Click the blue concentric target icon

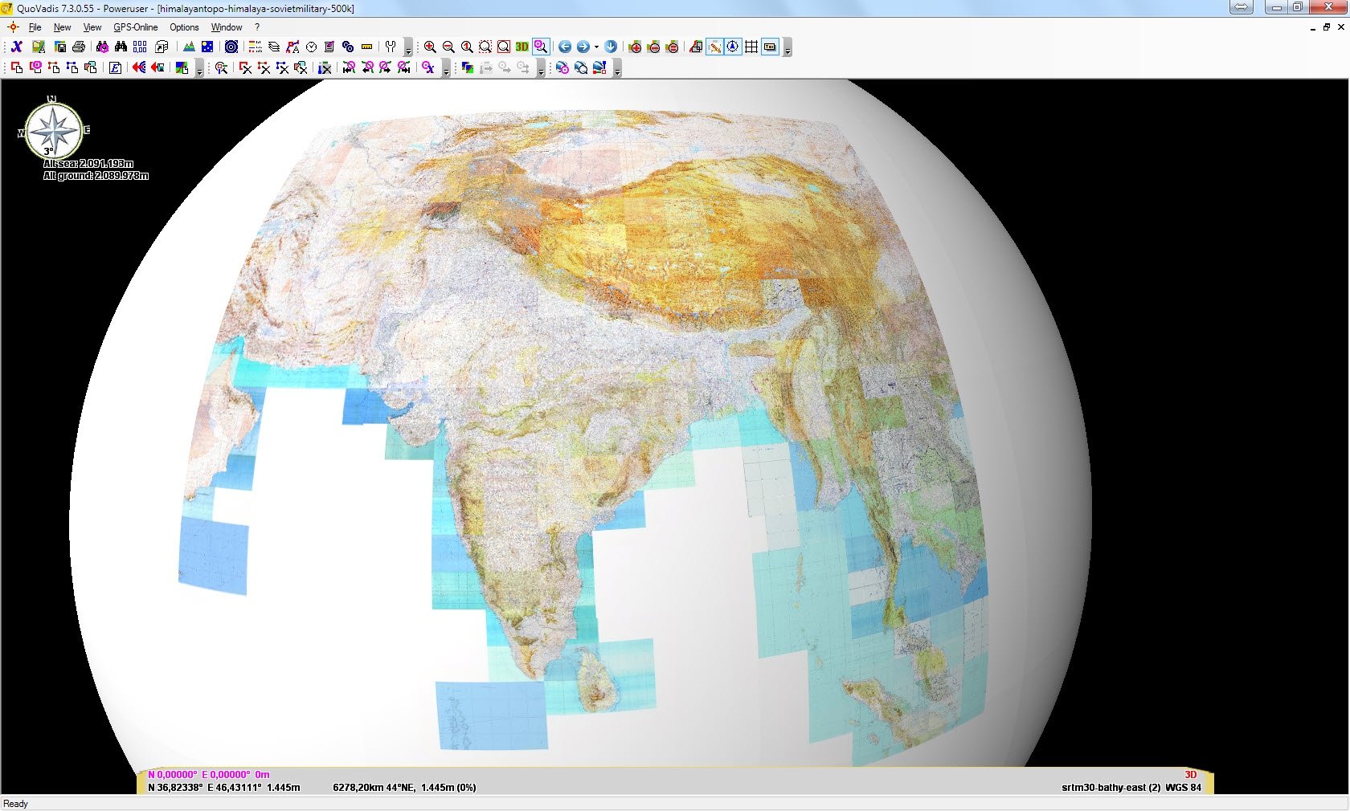(x=231, y=47)
